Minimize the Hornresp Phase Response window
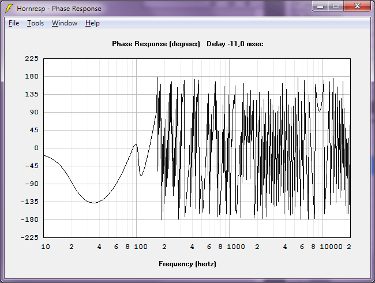This screenshot has width=375, height=283. [320, 6]
